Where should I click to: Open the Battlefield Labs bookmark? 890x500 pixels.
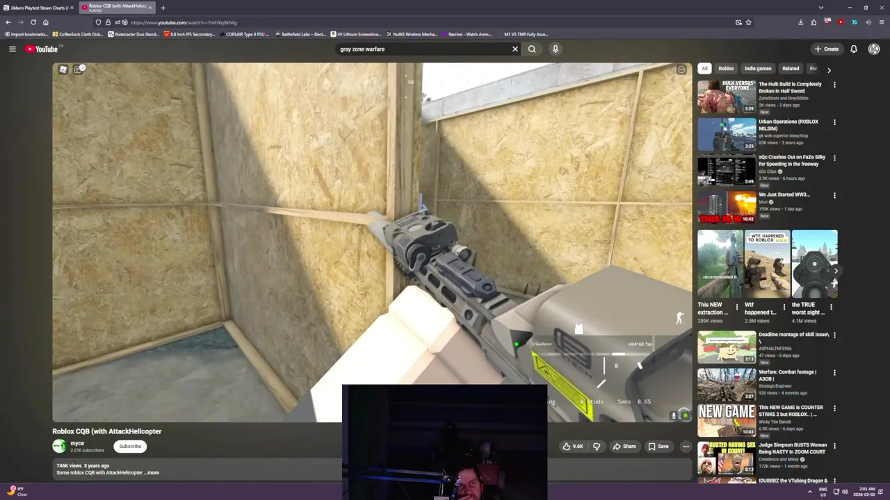300,34
